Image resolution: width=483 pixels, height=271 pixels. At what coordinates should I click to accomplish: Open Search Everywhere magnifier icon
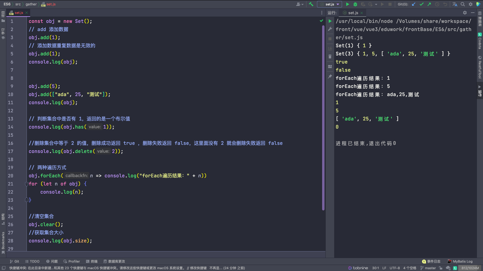(463, 4)
